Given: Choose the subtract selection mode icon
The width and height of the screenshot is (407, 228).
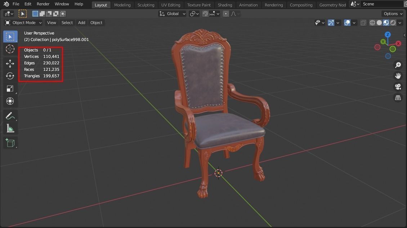Looking at the screenshot, I should tap(49, 14).
